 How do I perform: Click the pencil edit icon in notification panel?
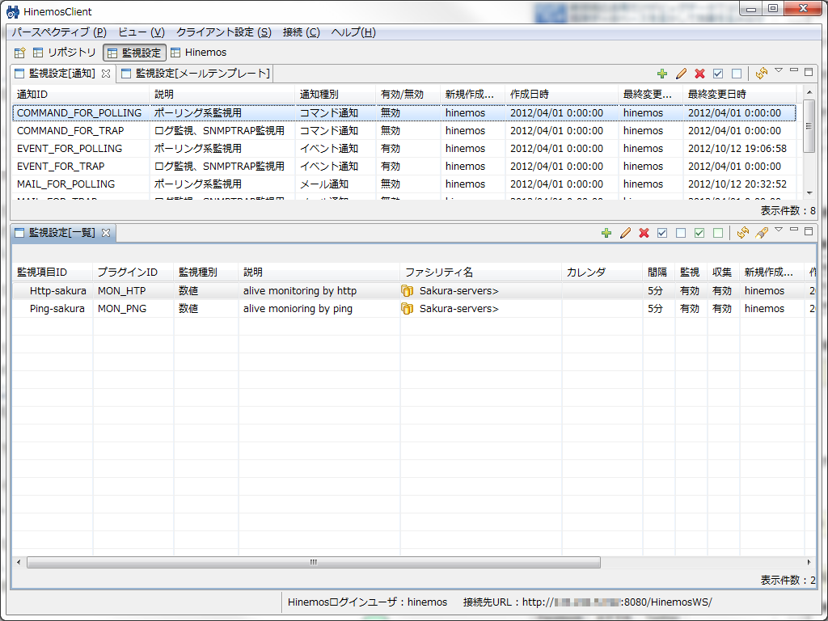tap(681, 74)
